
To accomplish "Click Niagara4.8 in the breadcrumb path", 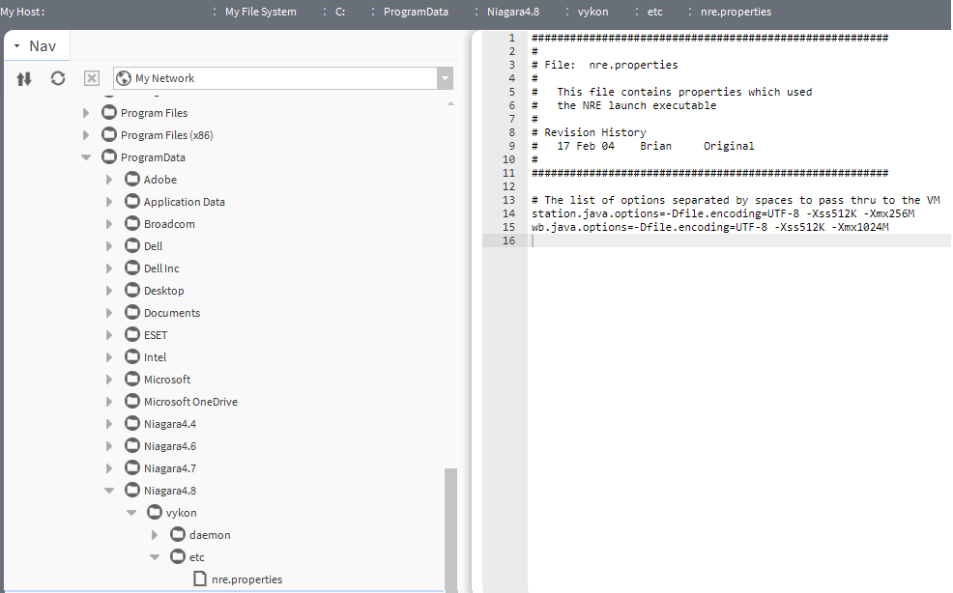I will pyautogui.click(x=513, y=12).
